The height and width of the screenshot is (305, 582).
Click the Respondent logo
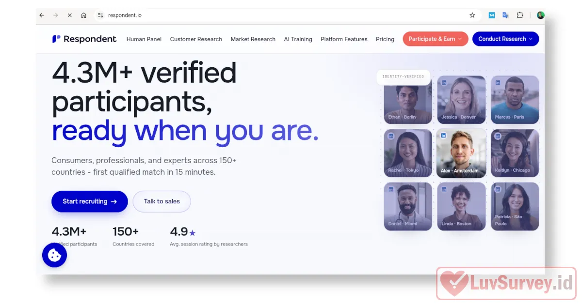84,39
